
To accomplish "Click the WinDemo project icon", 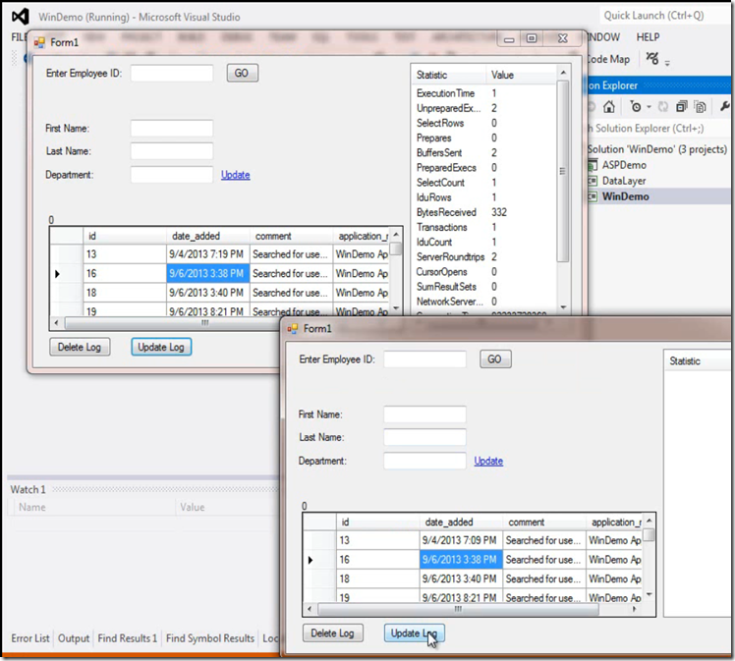I will (593, 196).
